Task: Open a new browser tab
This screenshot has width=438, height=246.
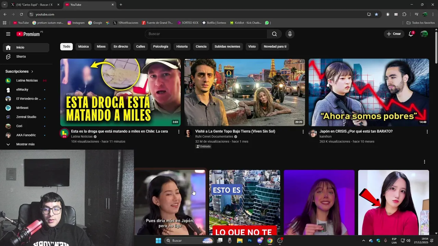Action: 121,5
